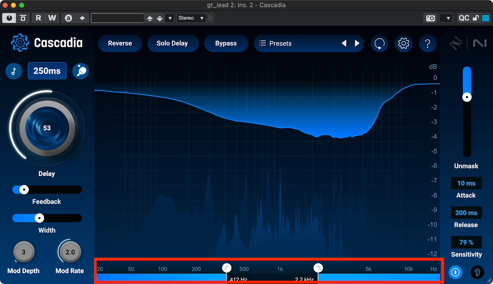Click the Solo Delay button
The image size is (493, 284).
point(172,43)
